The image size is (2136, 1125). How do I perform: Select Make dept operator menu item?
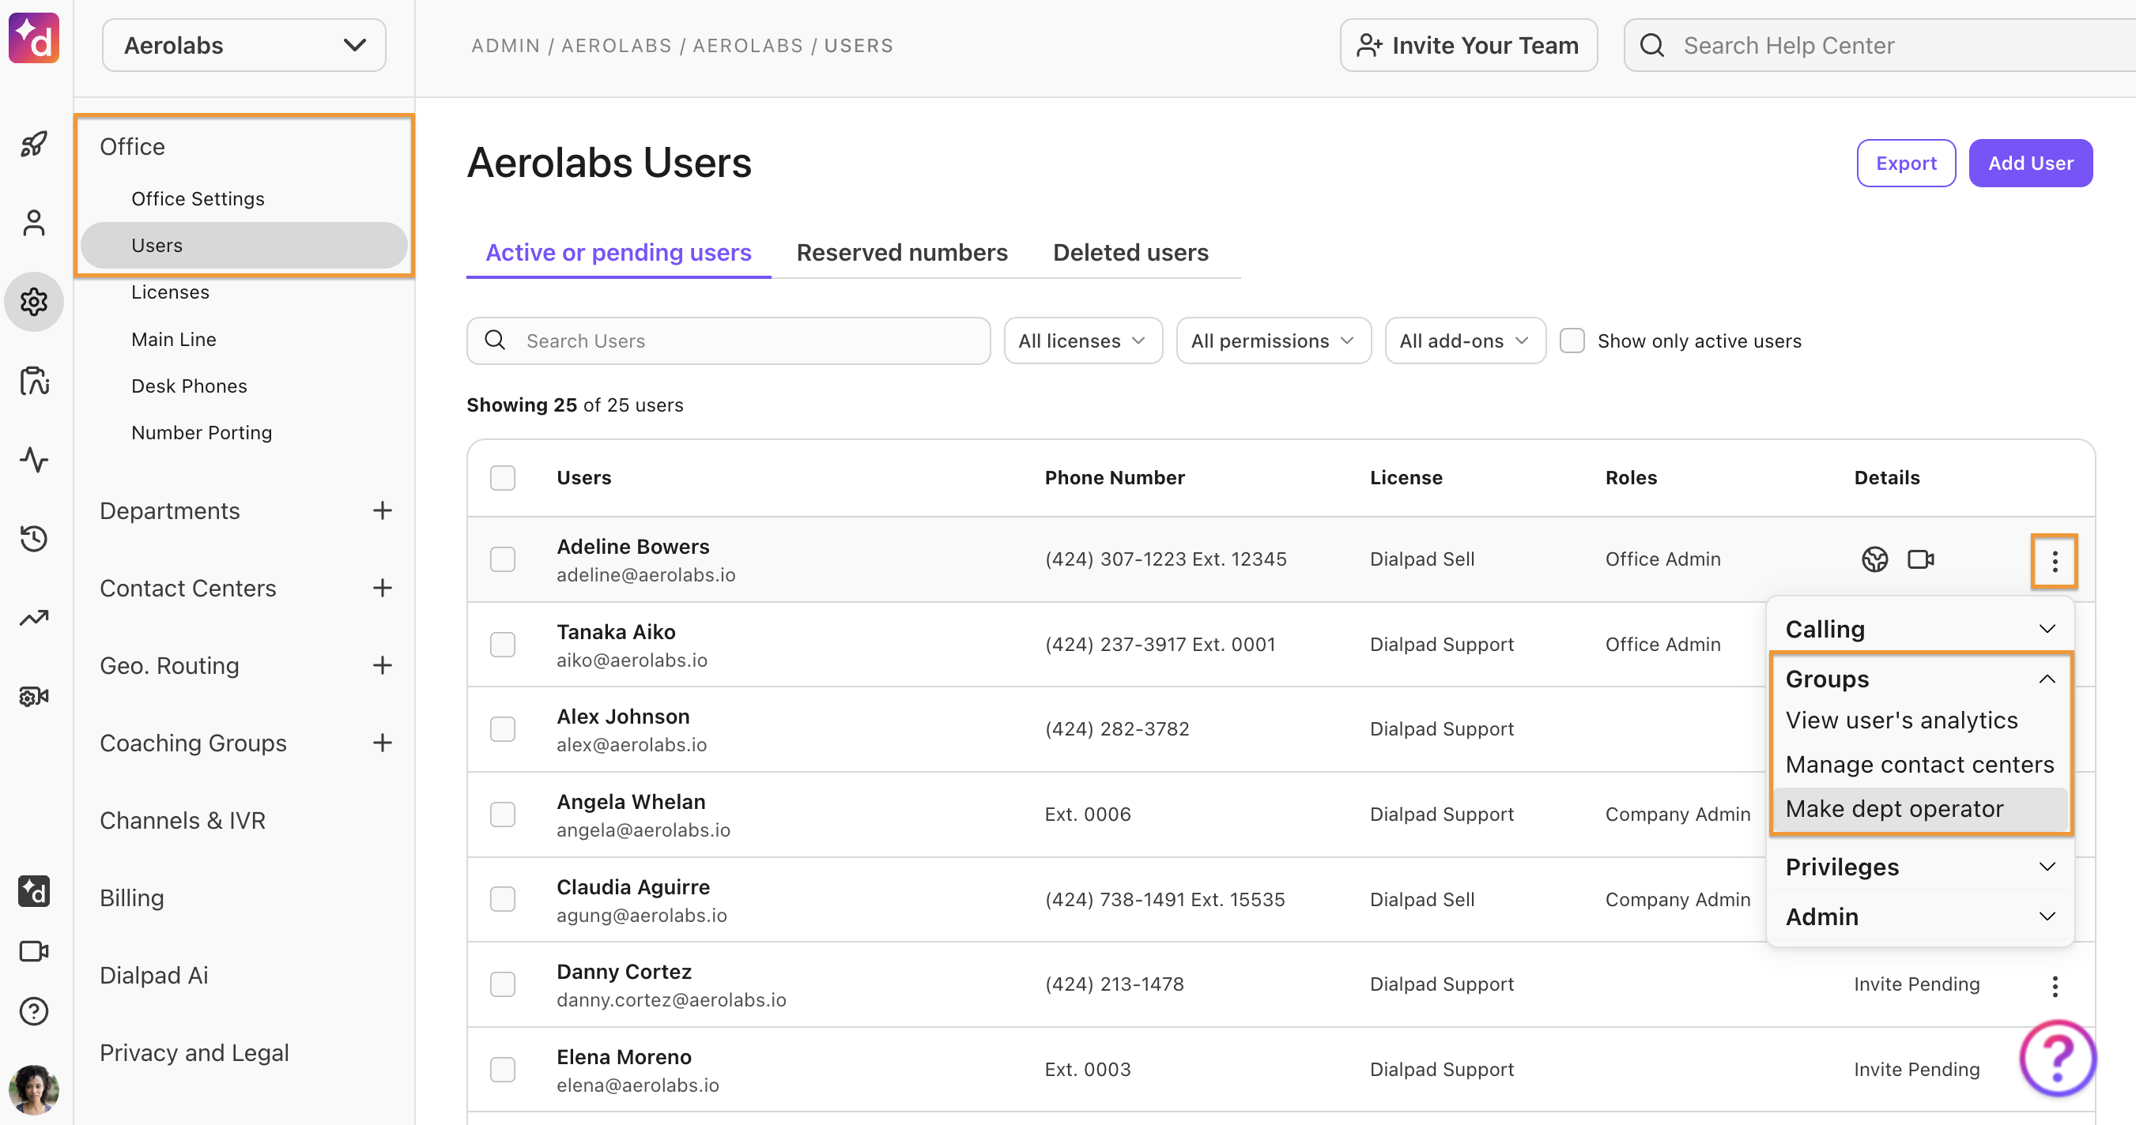click(1920, 808)
